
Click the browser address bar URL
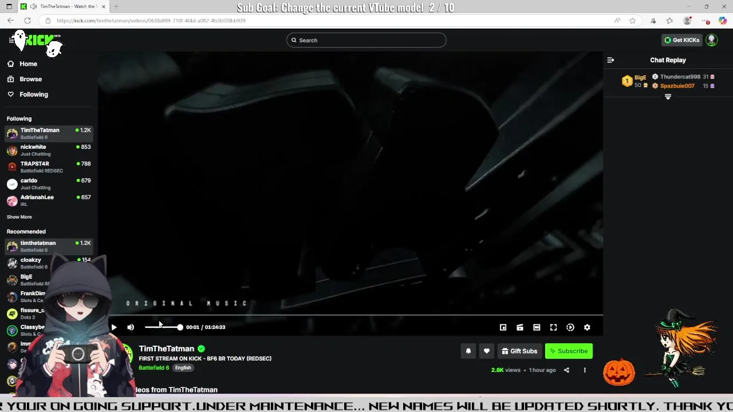pyautogui.click(x=151, y=21)
